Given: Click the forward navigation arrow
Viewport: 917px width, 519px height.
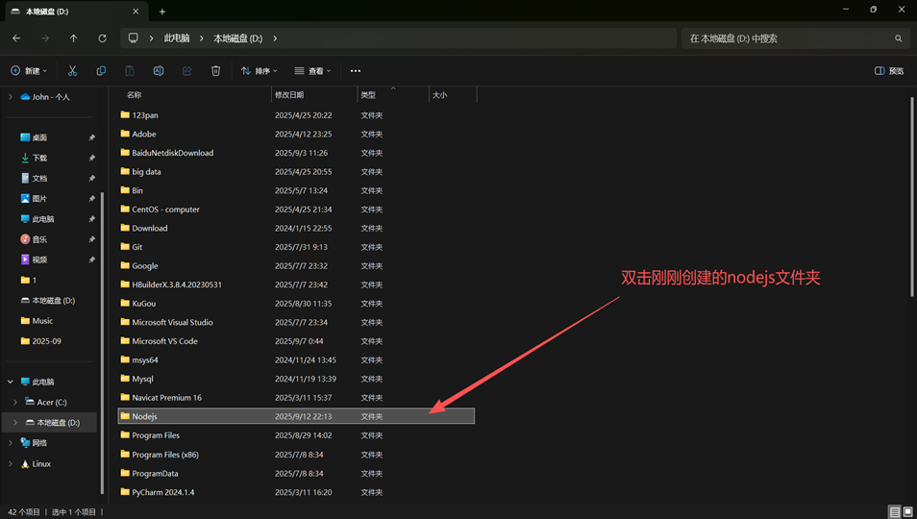Looking at the screenshot, I should pyautogui.click(x=45, y=38).
